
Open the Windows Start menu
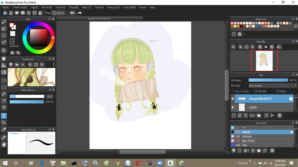[5, 163]
